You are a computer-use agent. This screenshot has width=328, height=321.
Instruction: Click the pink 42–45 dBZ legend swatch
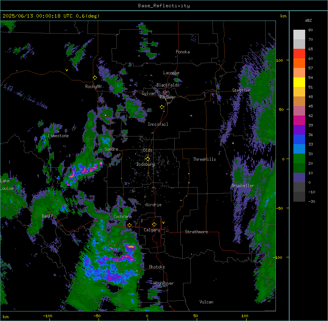pos(299,111)
